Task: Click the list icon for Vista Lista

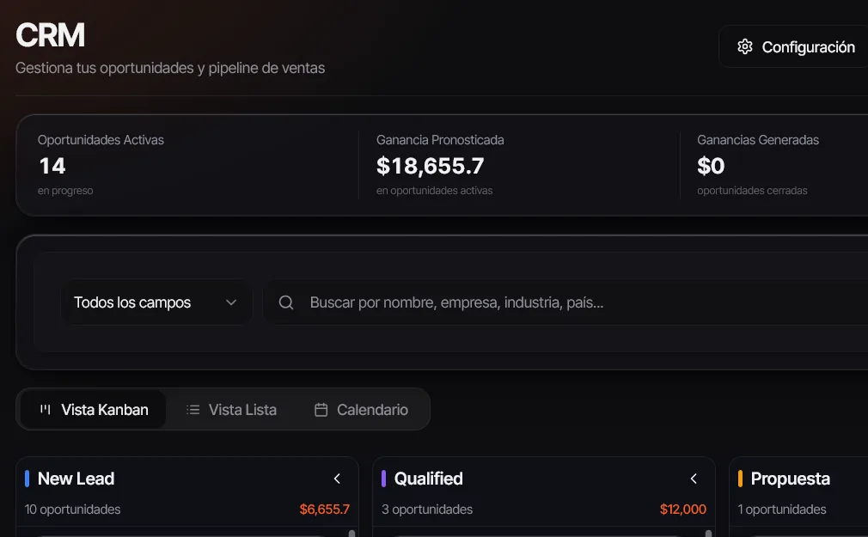Action: pyautogui.click(x=193, y=410)
